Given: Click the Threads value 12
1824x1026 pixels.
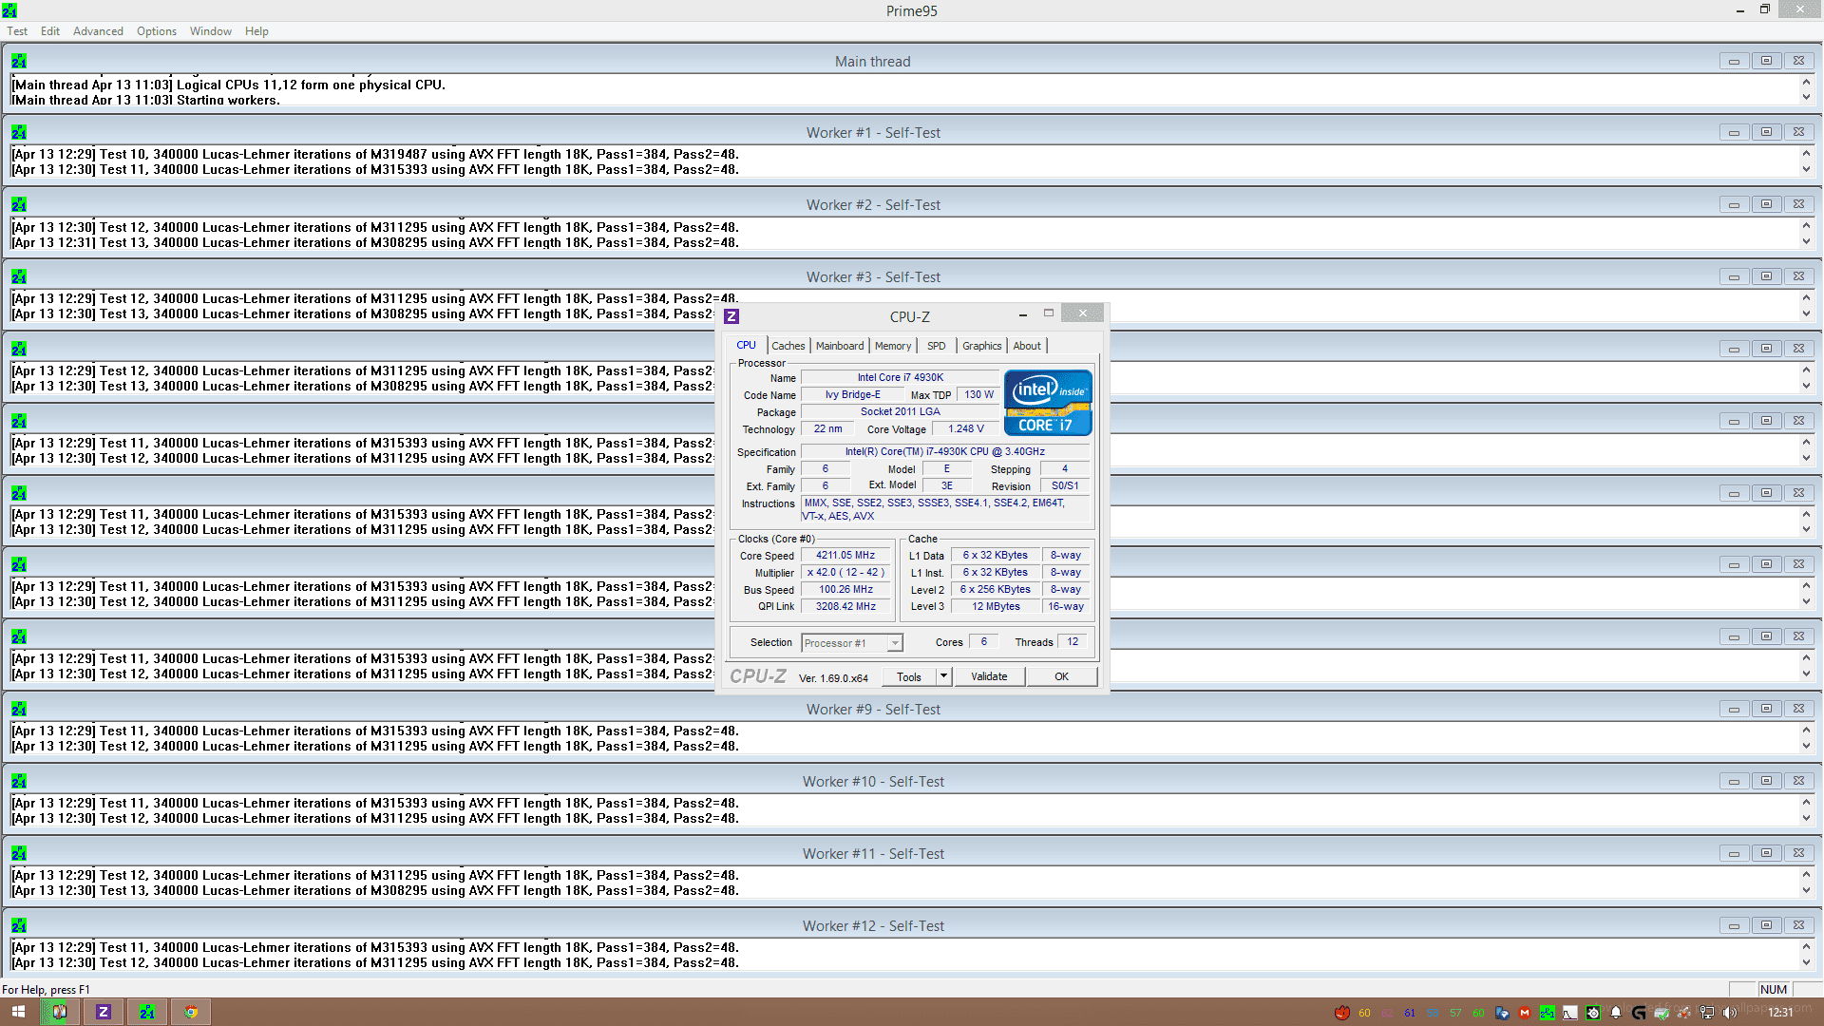Looking at the screenshot, I should coord(1073,642).
